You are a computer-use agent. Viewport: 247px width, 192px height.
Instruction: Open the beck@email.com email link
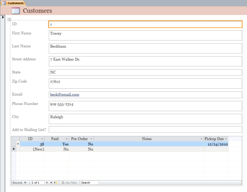click(65, 95)
